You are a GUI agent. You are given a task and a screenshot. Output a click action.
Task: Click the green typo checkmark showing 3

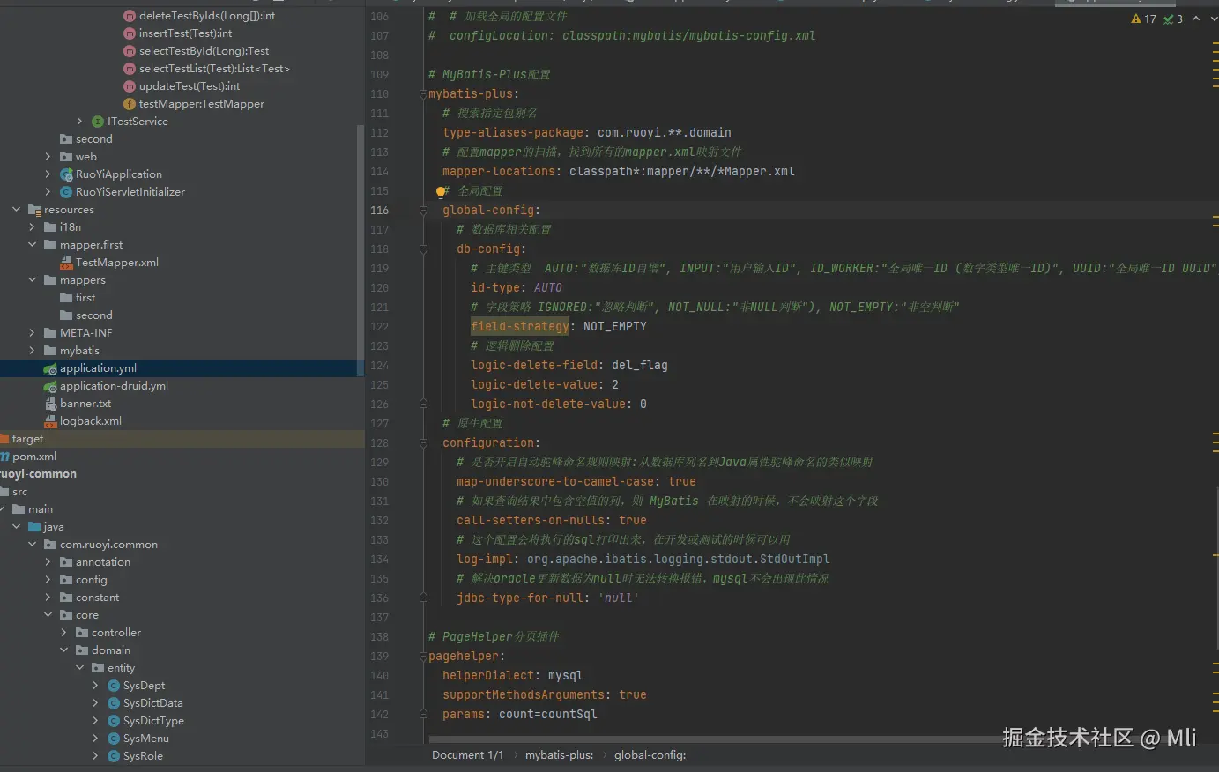pos(1173,19)
